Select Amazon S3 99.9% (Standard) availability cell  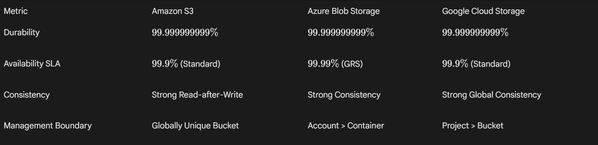point(186,64)
